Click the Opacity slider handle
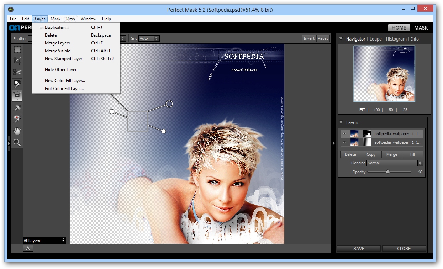The width and height of the screenshot is (443, 269). click(388, 172)
